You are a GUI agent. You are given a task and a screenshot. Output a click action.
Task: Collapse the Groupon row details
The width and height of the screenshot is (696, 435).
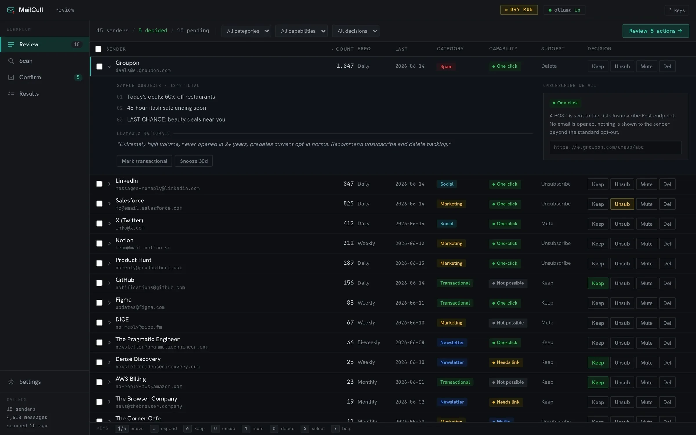[109, 66]
